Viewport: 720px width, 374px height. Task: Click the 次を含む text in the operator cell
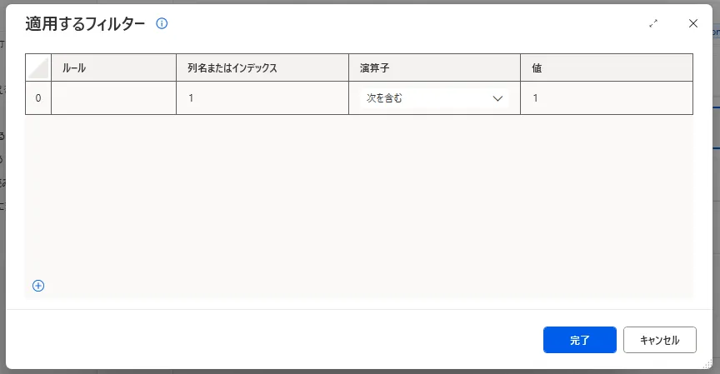385,98
